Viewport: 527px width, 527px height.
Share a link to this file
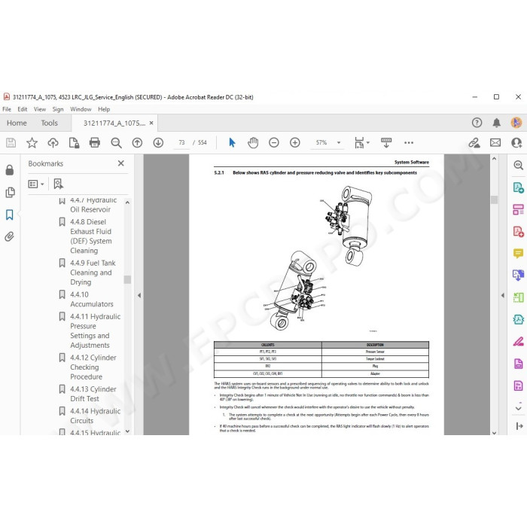474,143
